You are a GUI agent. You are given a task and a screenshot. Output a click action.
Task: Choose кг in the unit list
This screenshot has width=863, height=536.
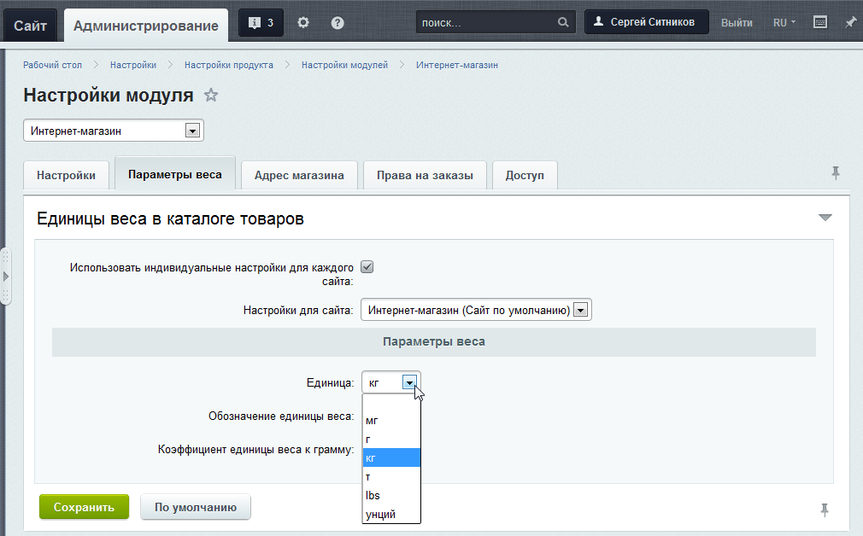coord(391,458)
